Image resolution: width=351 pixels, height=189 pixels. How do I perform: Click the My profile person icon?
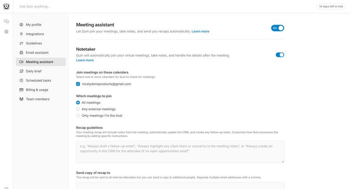pyautogui.click(x=21, y=25)
